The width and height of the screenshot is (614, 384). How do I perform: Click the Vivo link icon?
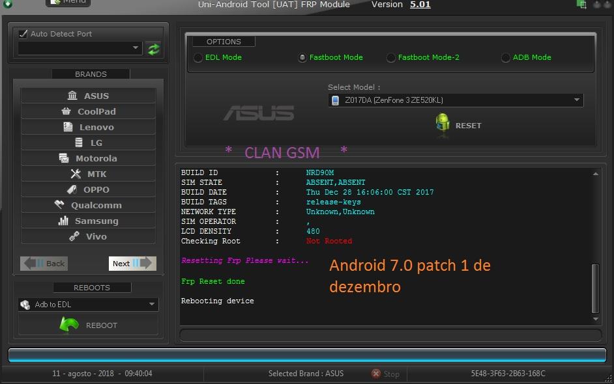pos(74,236)
